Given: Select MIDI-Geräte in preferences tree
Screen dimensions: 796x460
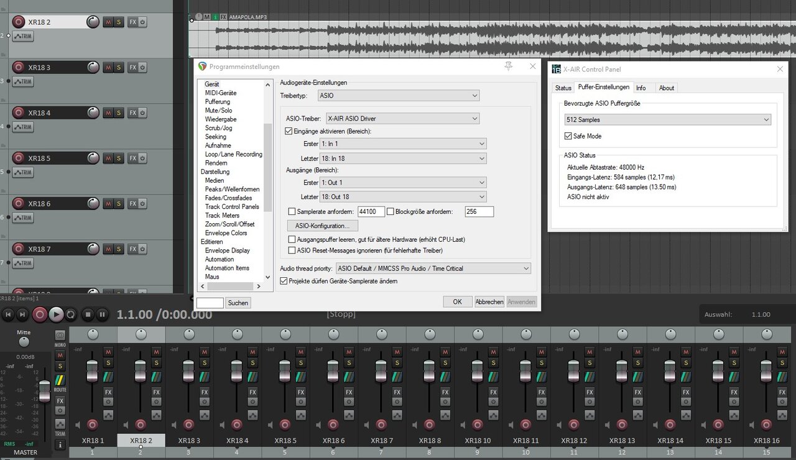Looking at the screenshot, I should (221, 93).
